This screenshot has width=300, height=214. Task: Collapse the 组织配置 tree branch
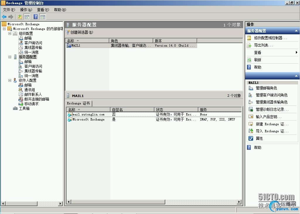10,33
